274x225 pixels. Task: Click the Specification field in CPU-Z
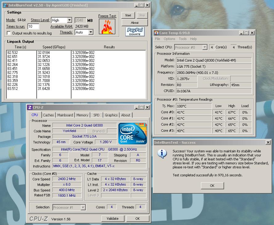(x=99, y=149)
